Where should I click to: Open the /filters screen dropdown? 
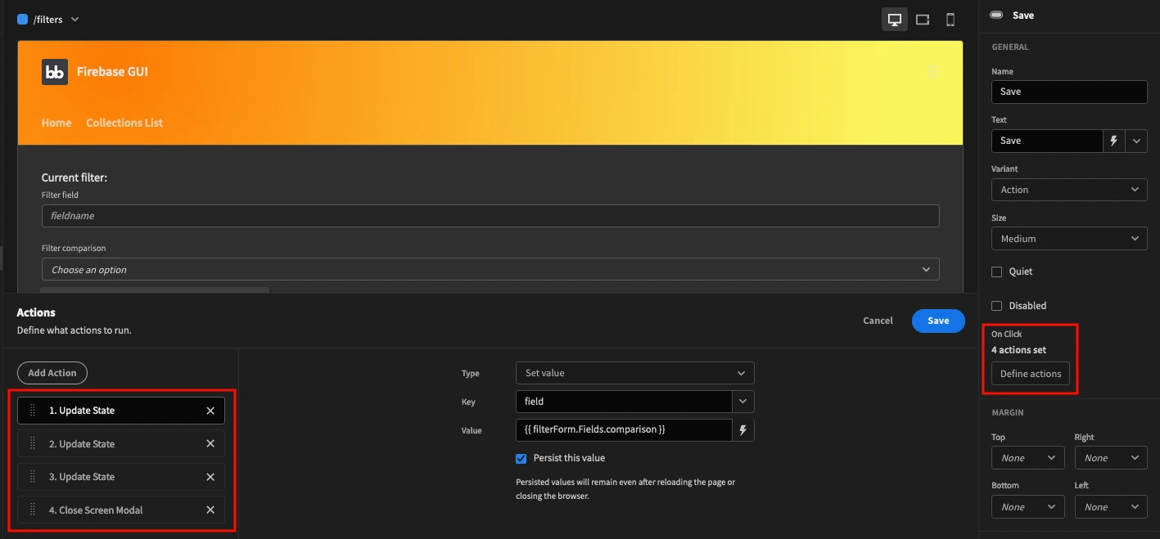(x=75, y=19)
